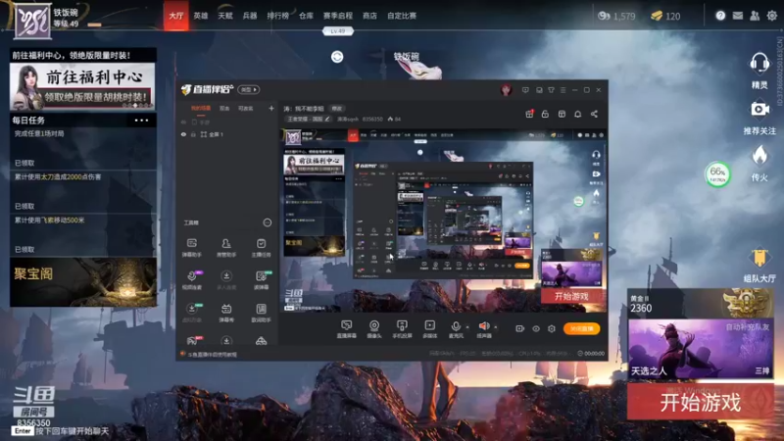Click the share icon in streaming app
784x441 pixels.
pos(594,114)
